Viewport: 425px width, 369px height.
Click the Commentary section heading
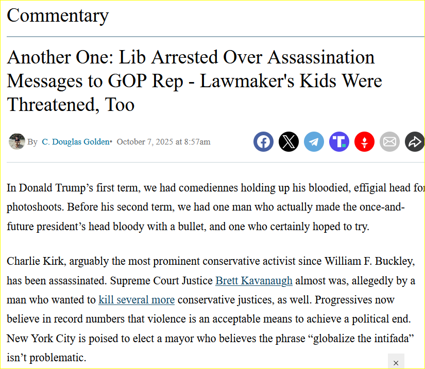point(58,15)
